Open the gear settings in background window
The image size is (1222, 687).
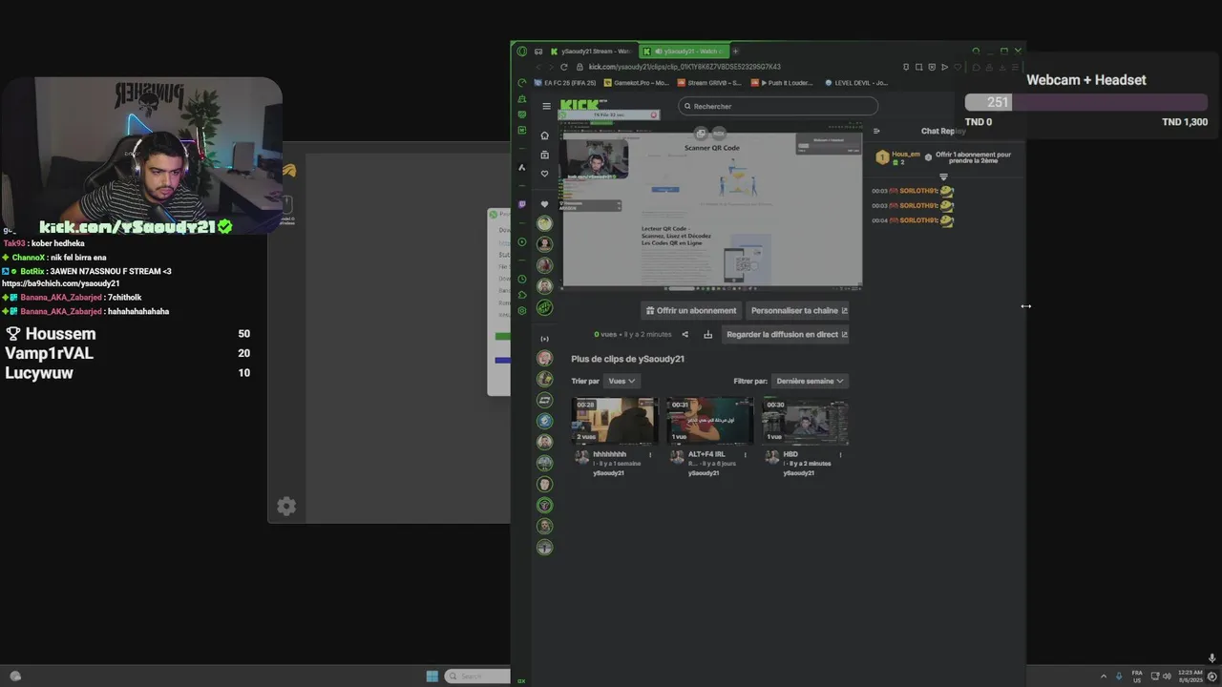pos(286,507)
